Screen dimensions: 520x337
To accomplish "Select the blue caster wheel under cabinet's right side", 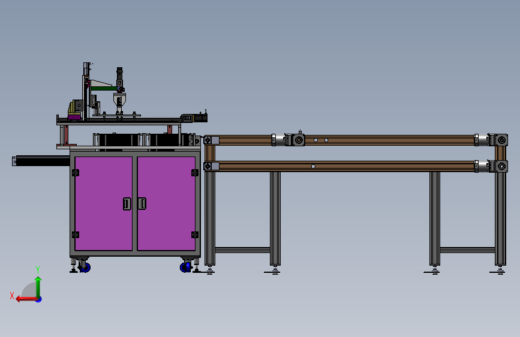I will [x=185, y=267].
